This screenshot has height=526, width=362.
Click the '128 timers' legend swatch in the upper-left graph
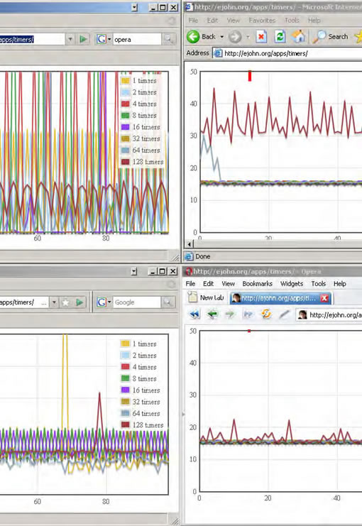coord(125,162)
